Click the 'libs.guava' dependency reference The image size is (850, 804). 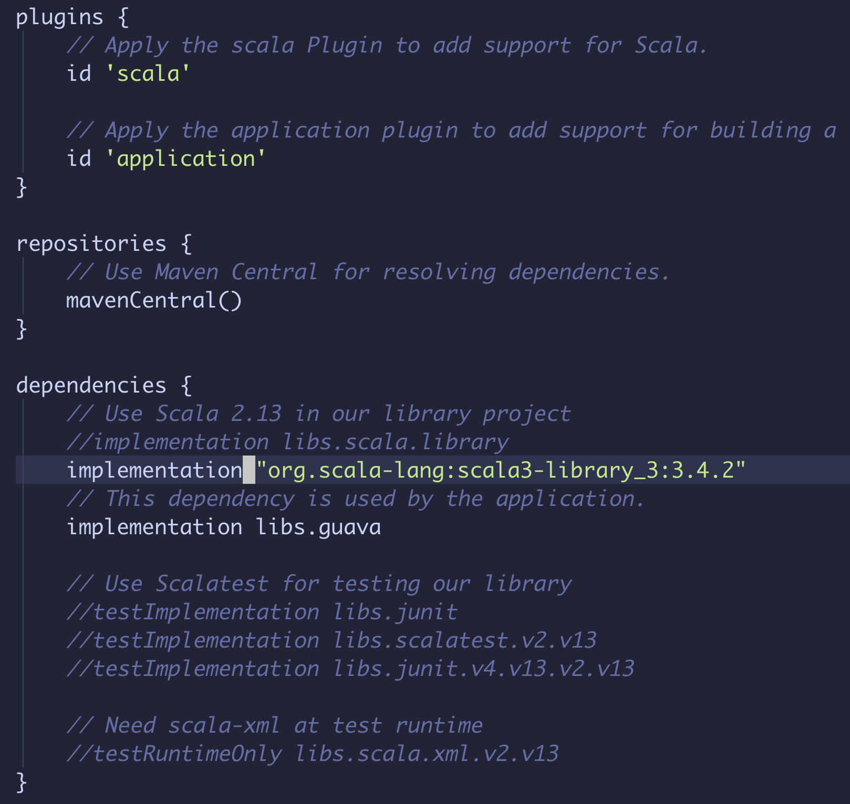(318, 527)
